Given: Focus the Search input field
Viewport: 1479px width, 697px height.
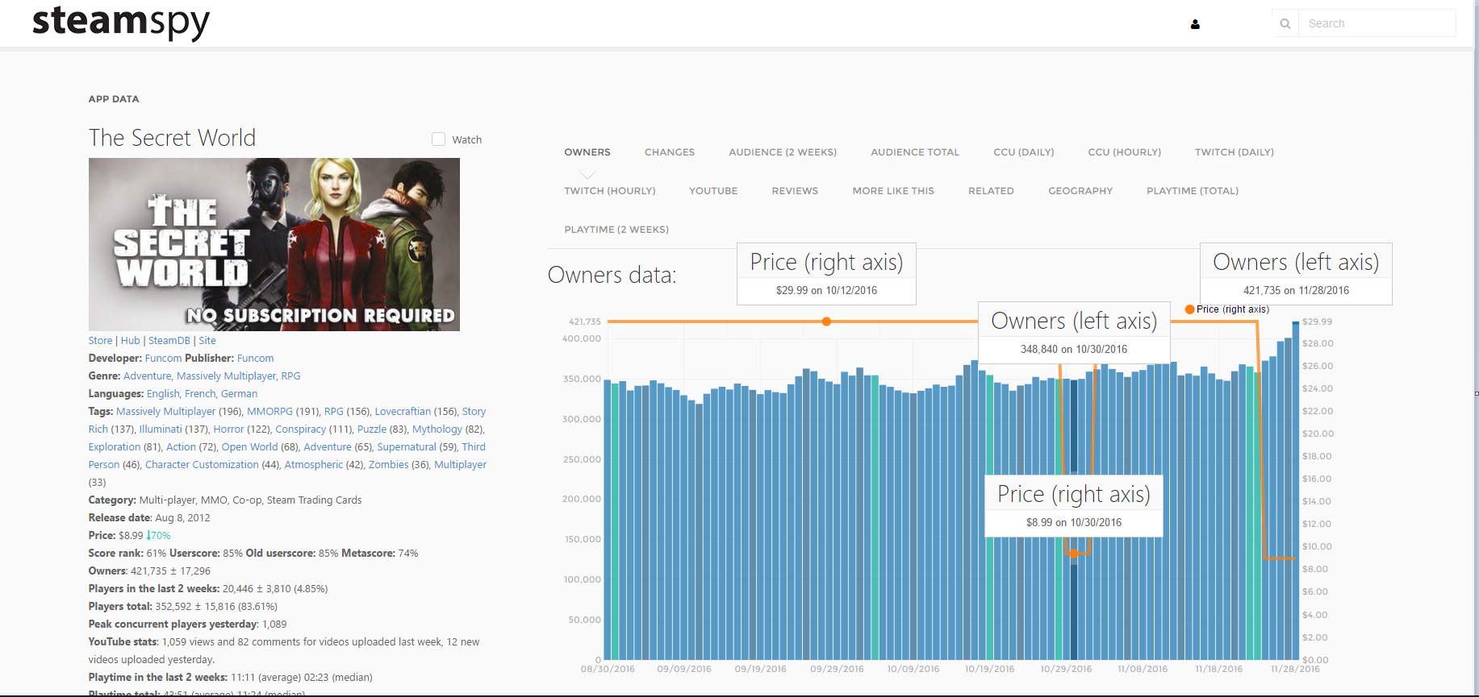Looking at the screenshot, I should 1377,23.
